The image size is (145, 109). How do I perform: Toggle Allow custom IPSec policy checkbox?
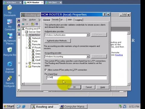click(46, 70)
